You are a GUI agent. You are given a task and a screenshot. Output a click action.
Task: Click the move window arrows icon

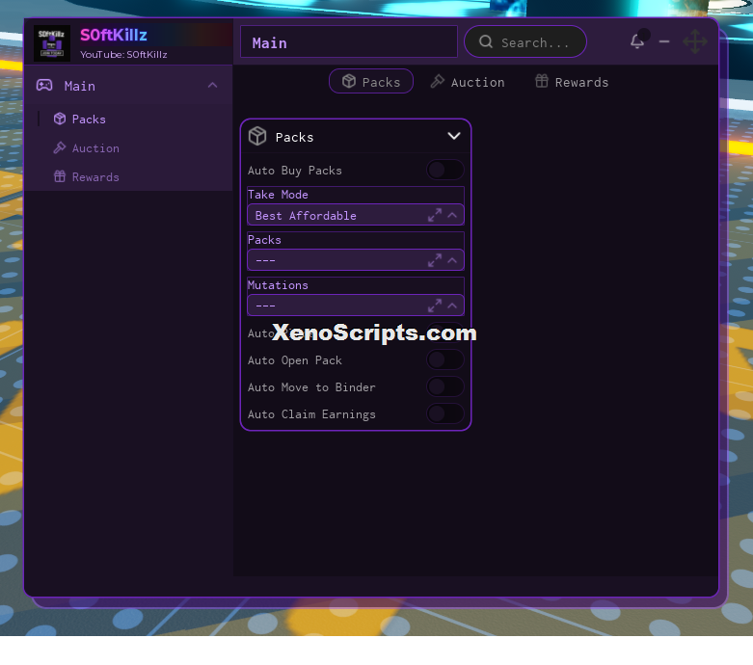tap(695, 41)
